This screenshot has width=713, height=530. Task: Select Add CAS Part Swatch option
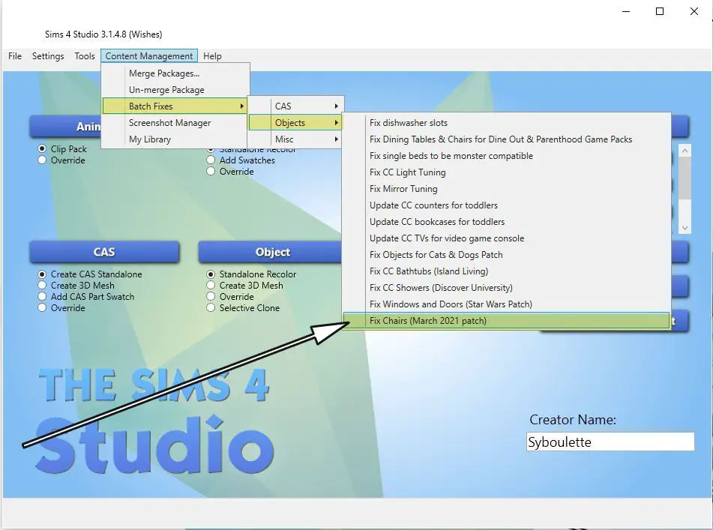click(42, 296)
